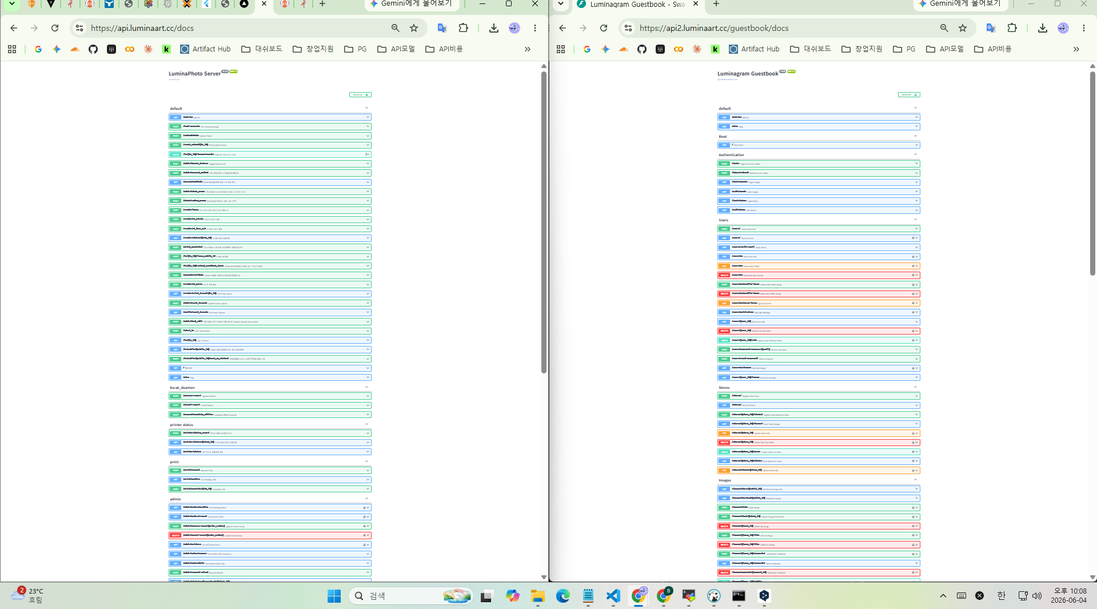Open the GitHub bookmark icon in left window

(93, 49)
